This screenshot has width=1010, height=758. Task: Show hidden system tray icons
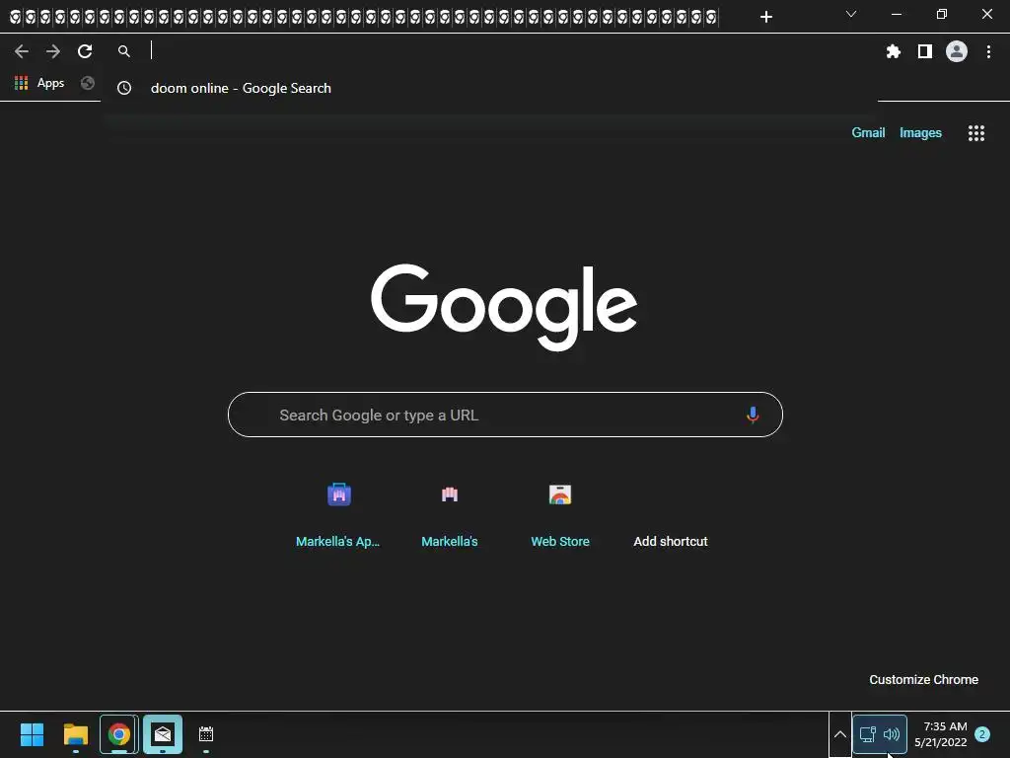tap(840, 734)
